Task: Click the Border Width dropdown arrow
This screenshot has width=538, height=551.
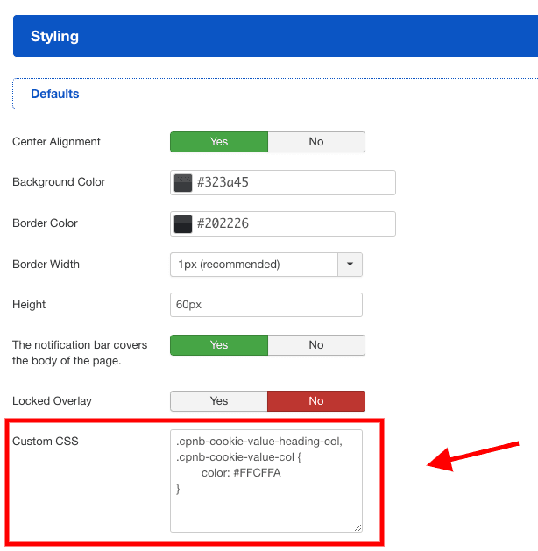Action: 350,265
